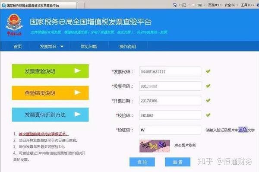Click the read mail icon in command bar

click(194, 5)
